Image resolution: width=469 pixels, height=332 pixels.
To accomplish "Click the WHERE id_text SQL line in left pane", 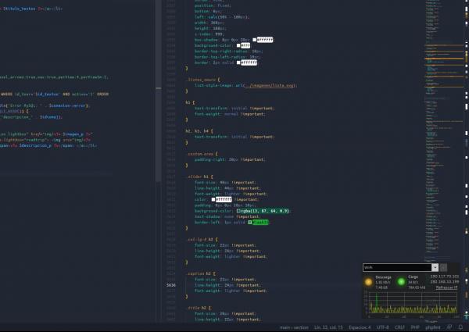I will pyautogui.click(x=55, y=94).
